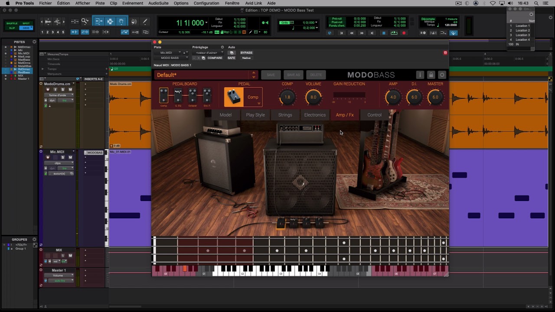Viewport: 555px width, 312px height.
Task: Mute the ModoDrums.cm track
Action: click(x=70, y=90)
